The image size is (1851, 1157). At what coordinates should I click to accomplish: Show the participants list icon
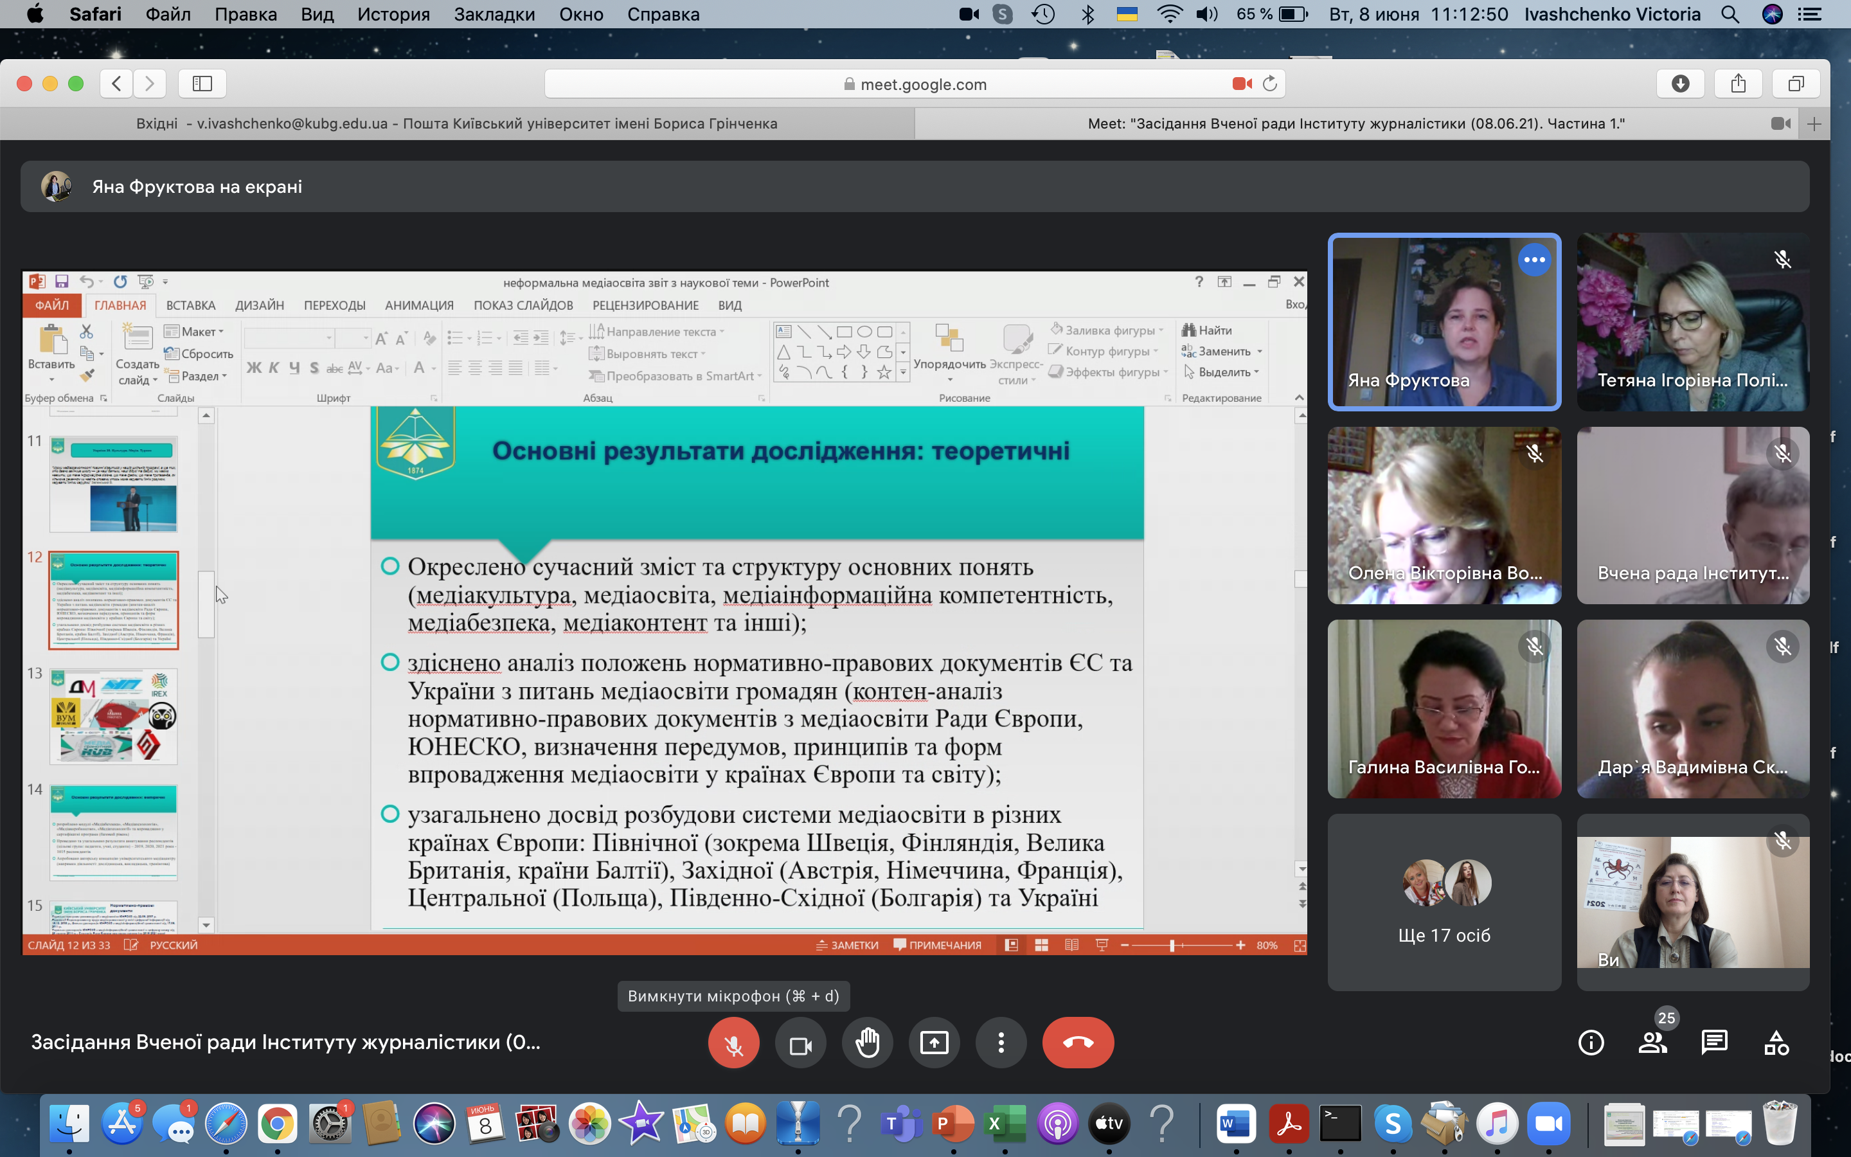1653,1043
